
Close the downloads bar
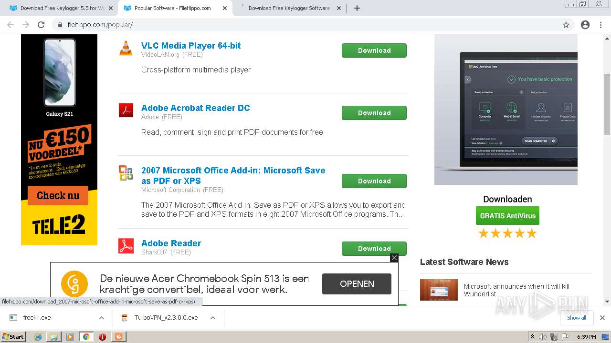coord(602,318)
